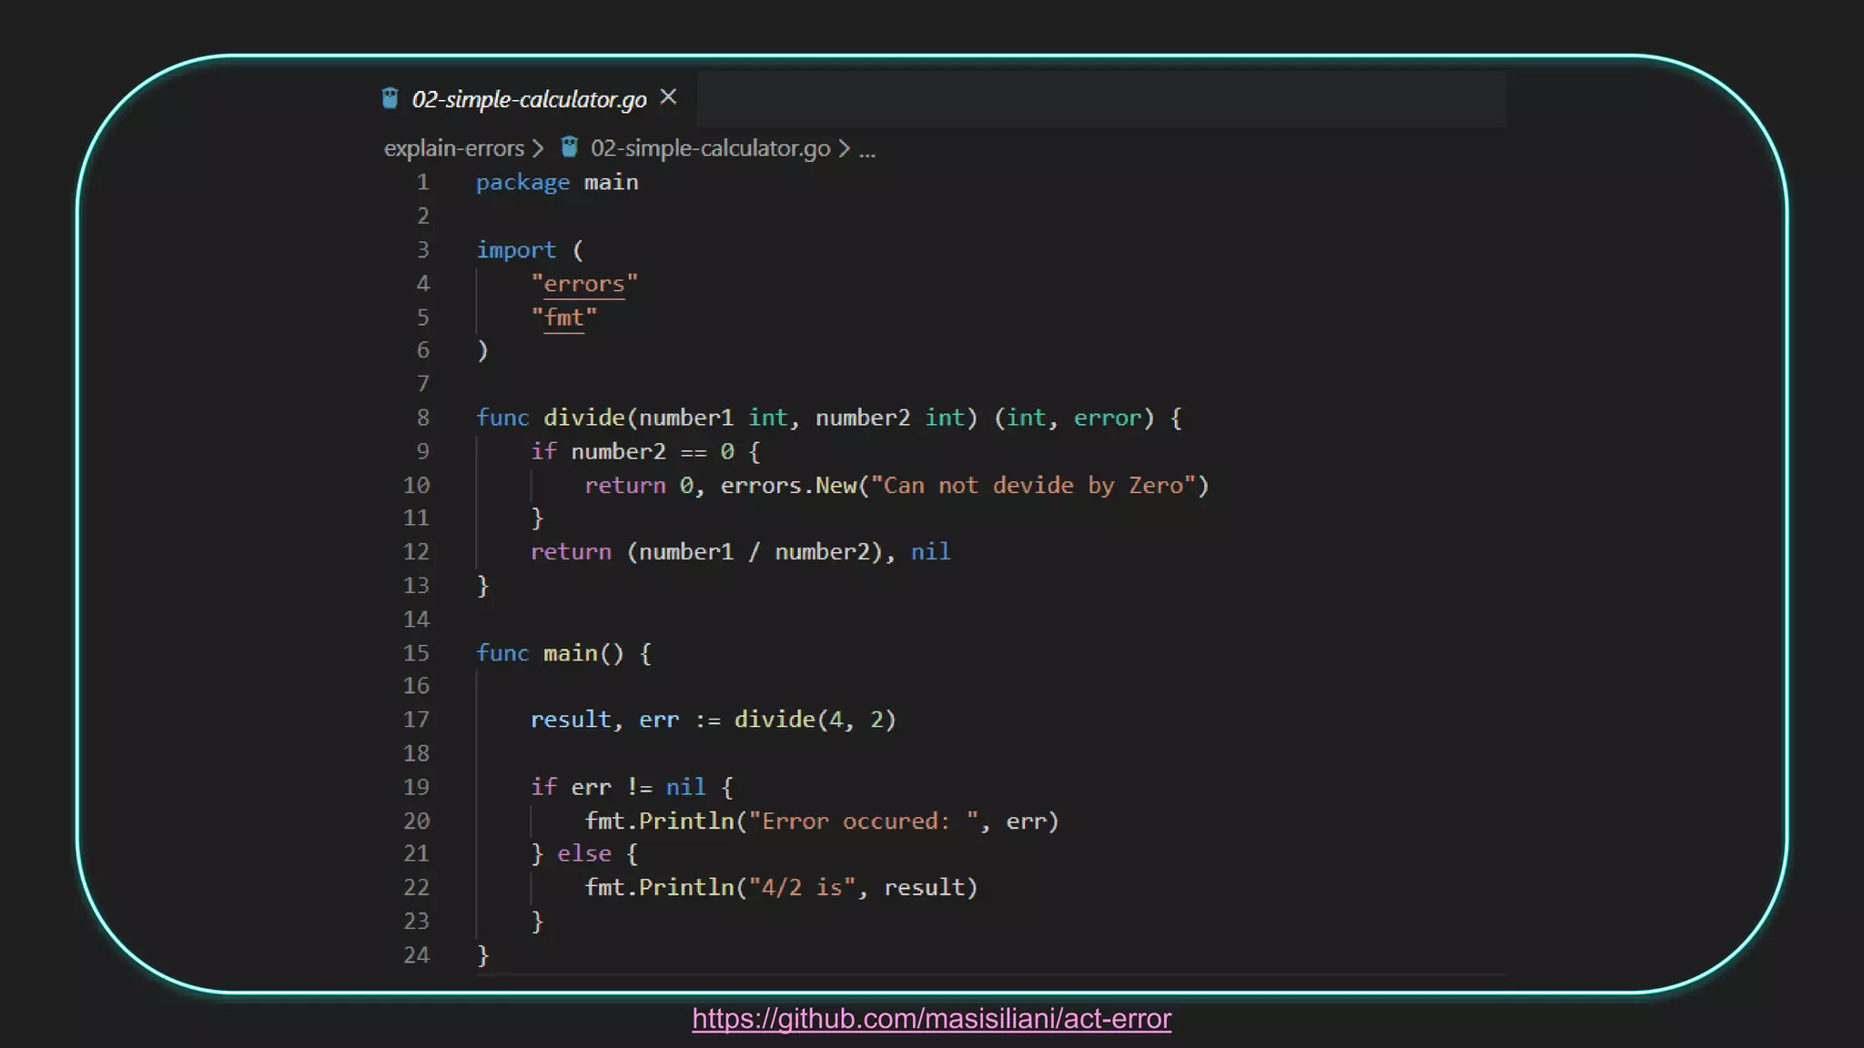
Task: Click the "main()" function name on line 15
Action: 583,653
